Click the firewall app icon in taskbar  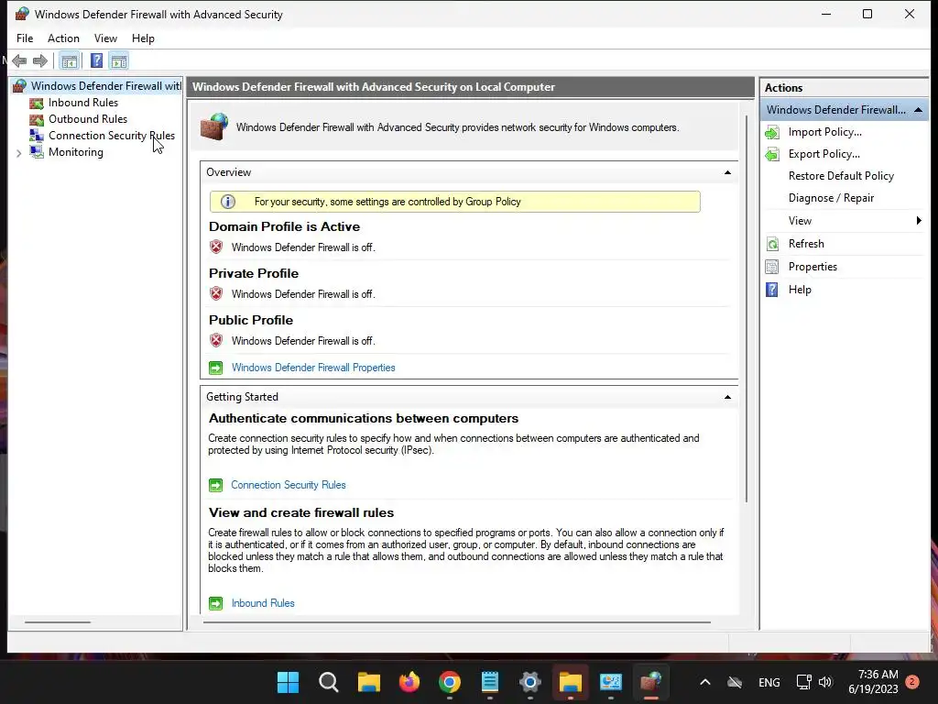651,682
